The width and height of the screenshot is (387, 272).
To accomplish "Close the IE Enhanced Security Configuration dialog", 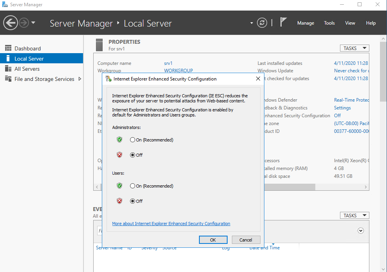I will click(258, 79).
